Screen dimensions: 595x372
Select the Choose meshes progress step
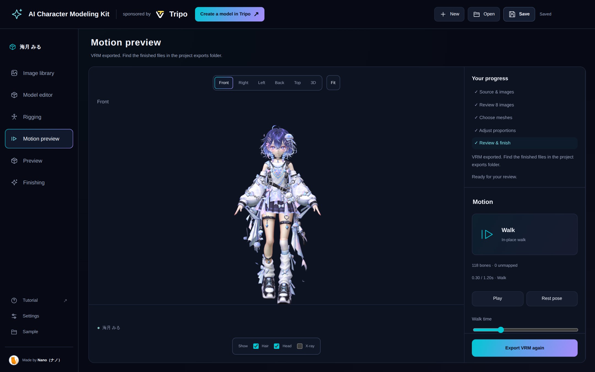[x=524, y=118]
